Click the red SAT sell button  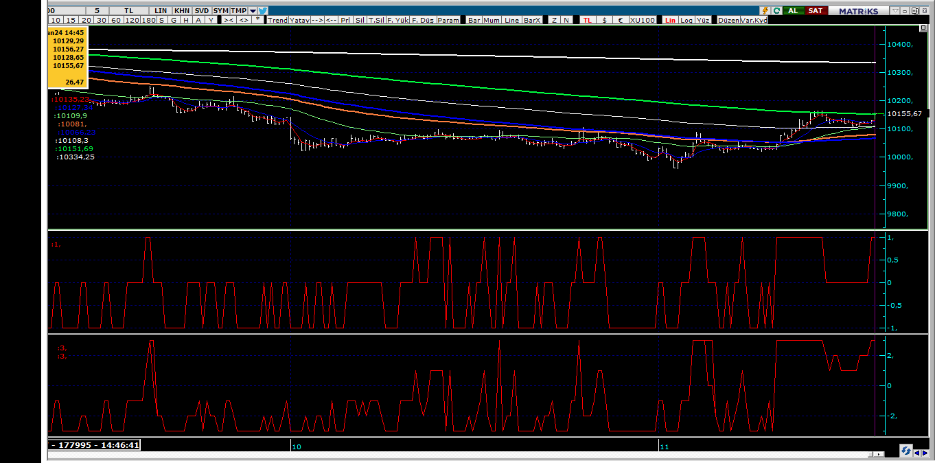tap(816, 10)
